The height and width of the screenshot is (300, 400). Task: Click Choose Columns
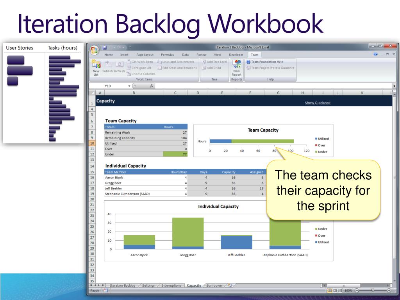(141, 74)
